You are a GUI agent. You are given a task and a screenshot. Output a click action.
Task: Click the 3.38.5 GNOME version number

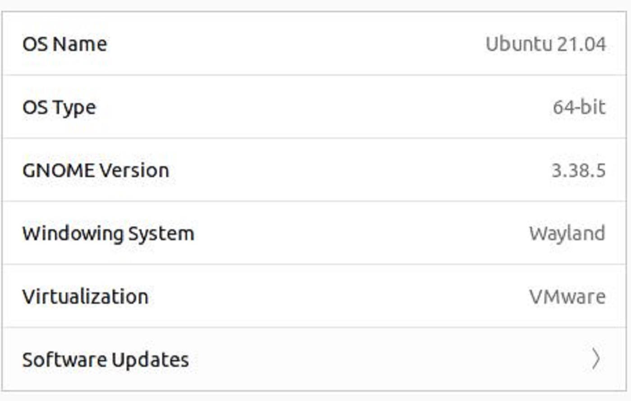(x=578, y=170)
